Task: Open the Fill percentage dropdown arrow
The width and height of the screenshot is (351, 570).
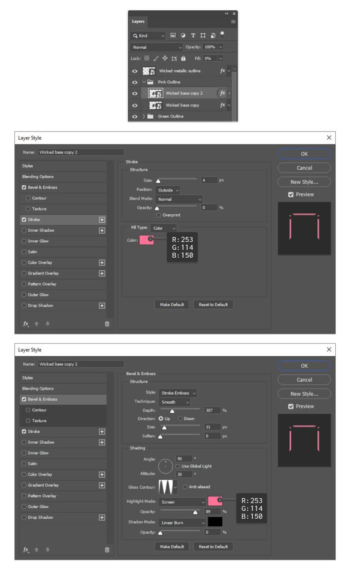Action: 220,58
